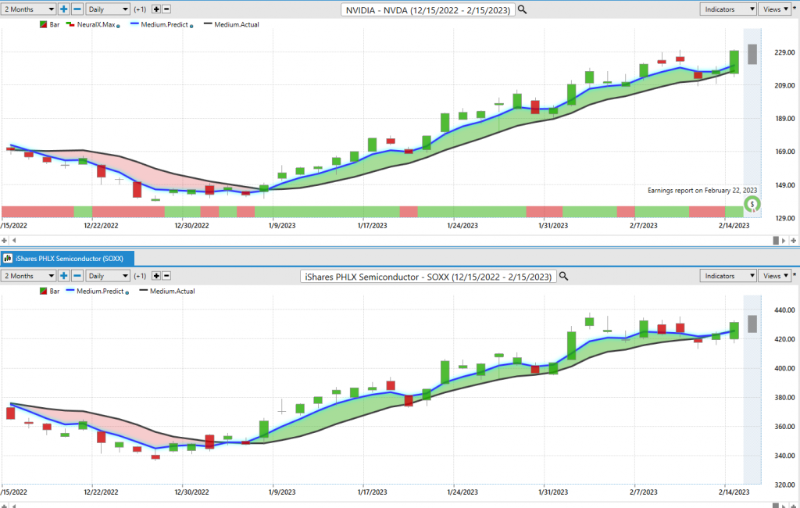The width and height of the screenshot is (800, 508).
Task: Click the right arrow of NVDA horizontal scrollbar
Action: tap(784, 241)
